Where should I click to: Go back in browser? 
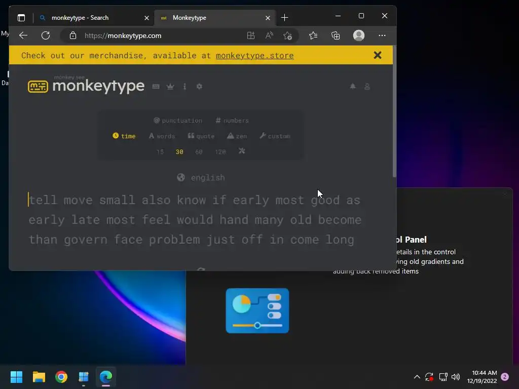click(x=23, y=35)
